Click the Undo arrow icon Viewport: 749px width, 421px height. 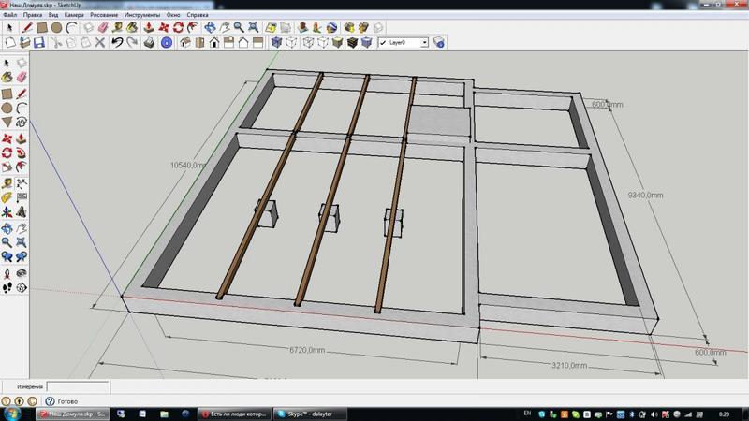[116, 43]
